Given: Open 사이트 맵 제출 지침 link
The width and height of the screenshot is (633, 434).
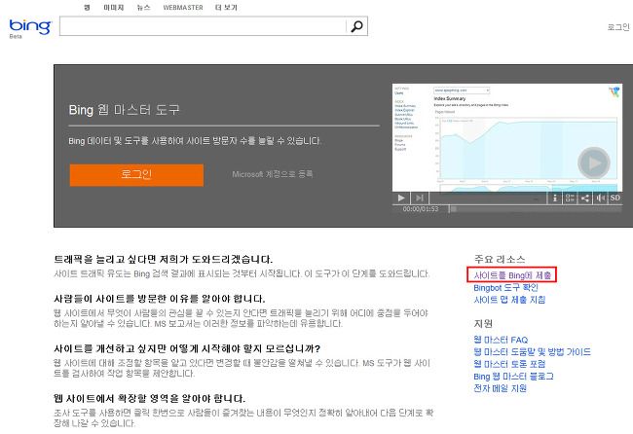Looking at the screenshot, I should [x=509, y=300].
